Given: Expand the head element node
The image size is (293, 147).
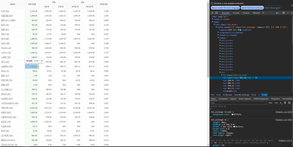Looking at the screenshot, I should click(213, 19).
